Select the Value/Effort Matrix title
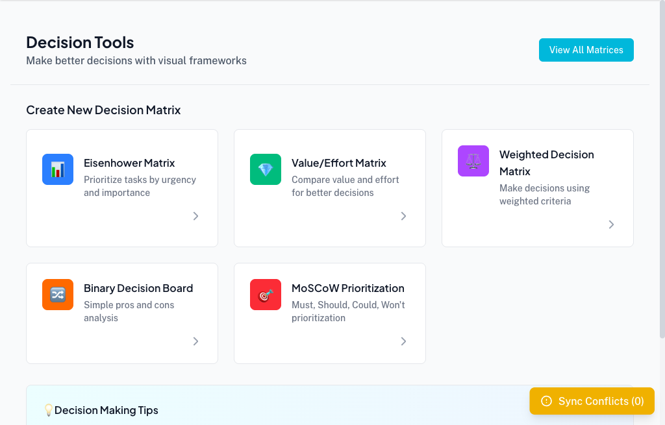 339,163
